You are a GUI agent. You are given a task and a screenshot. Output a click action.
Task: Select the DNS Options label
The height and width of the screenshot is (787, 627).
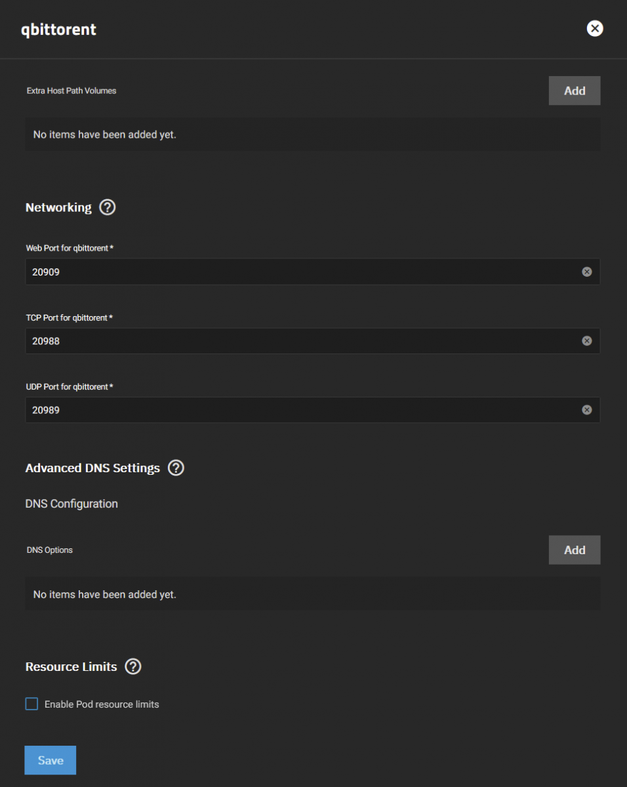pyautogui.click(x=50, y=550)
